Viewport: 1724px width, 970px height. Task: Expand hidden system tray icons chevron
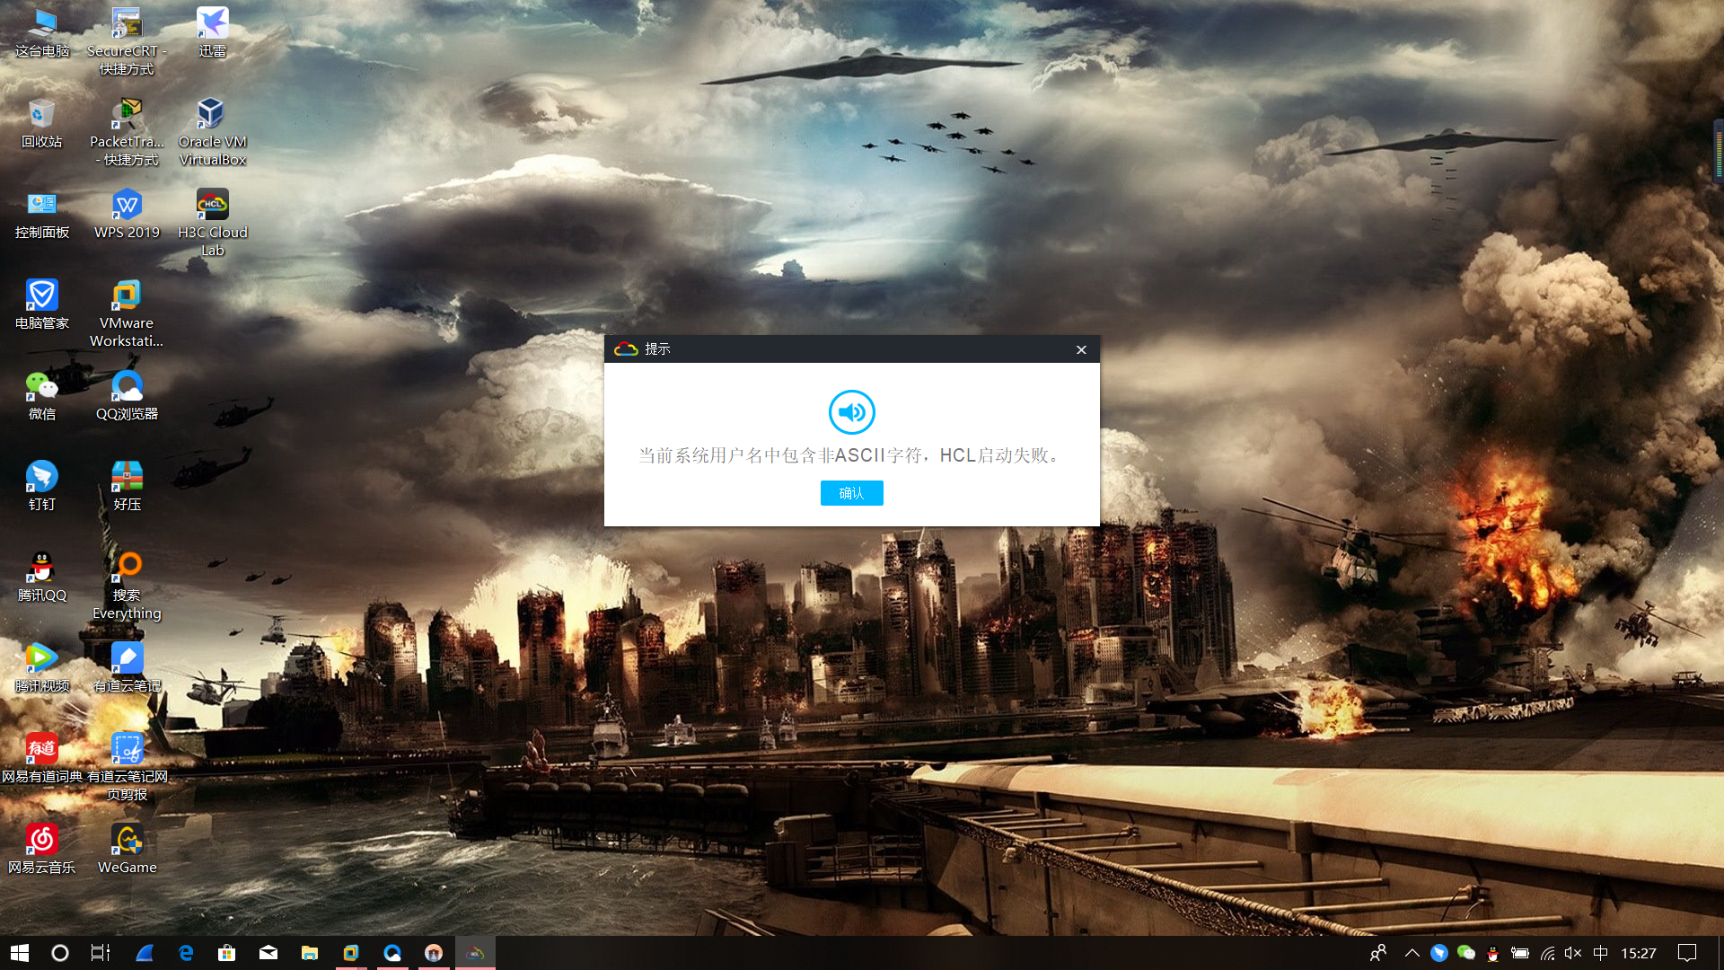pyautogui.click(x=1412, y=953)
